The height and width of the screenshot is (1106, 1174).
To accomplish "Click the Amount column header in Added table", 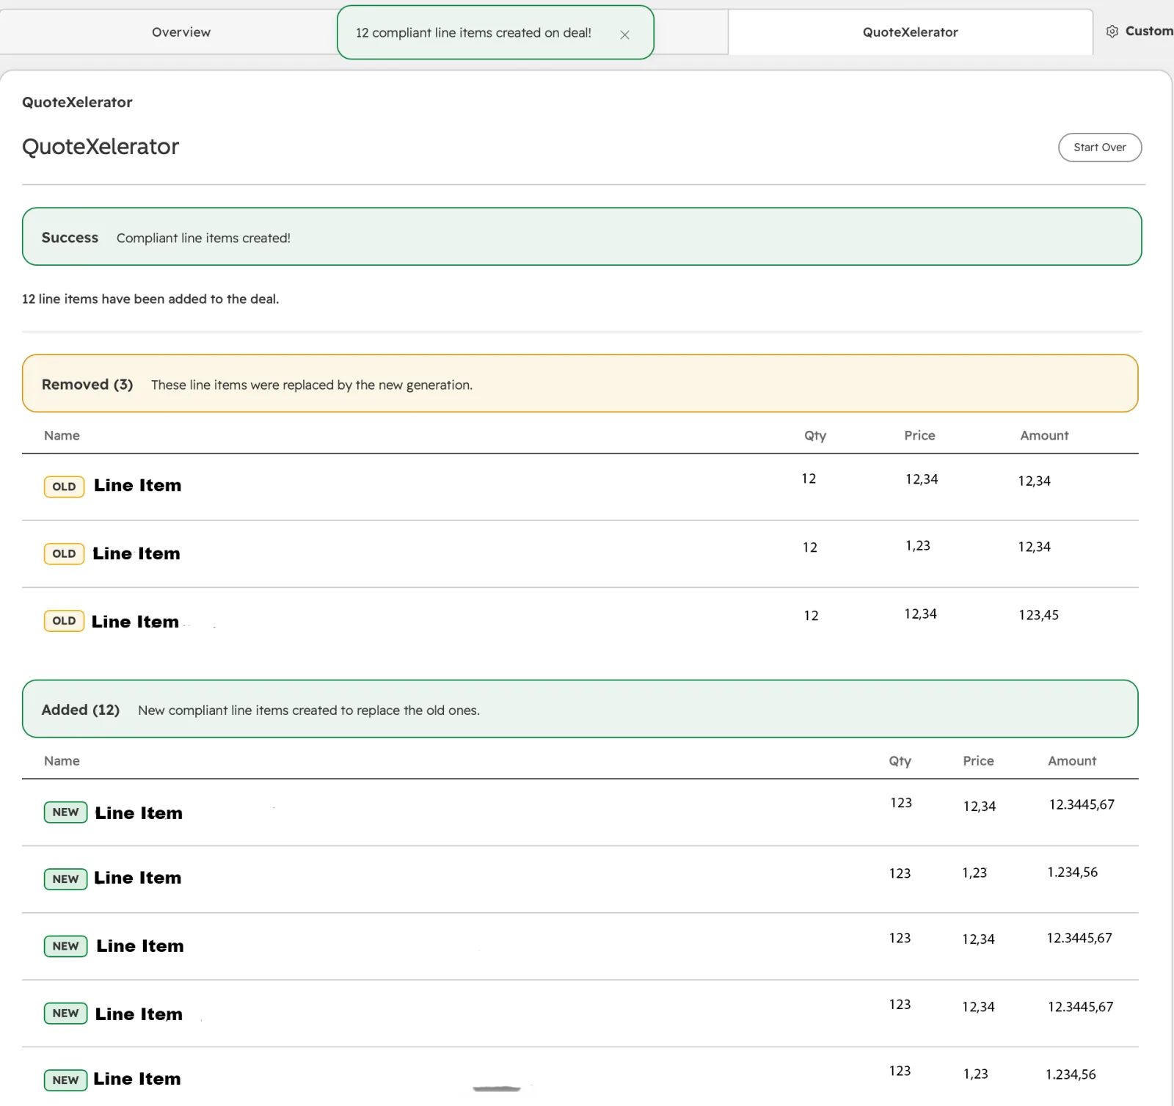I will [x=1072, y=761].
